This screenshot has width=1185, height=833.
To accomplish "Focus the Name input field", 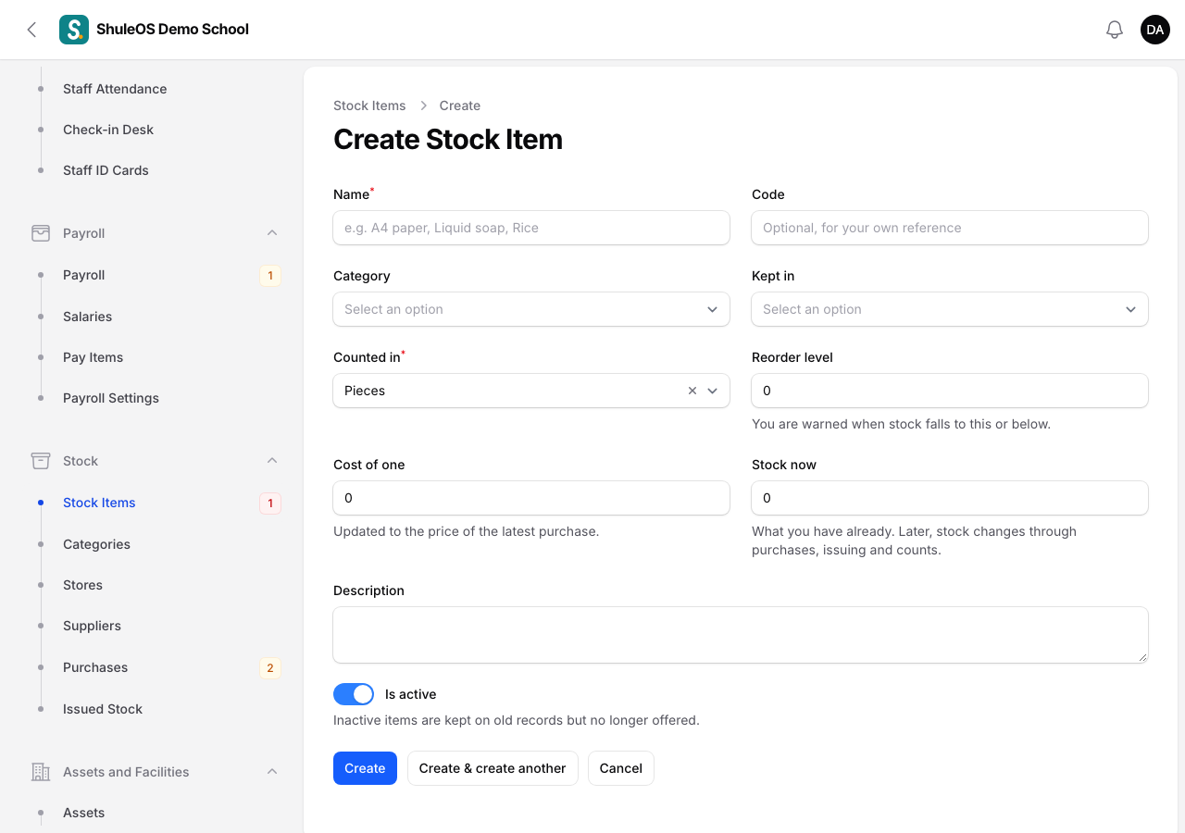I will [531, 228].
